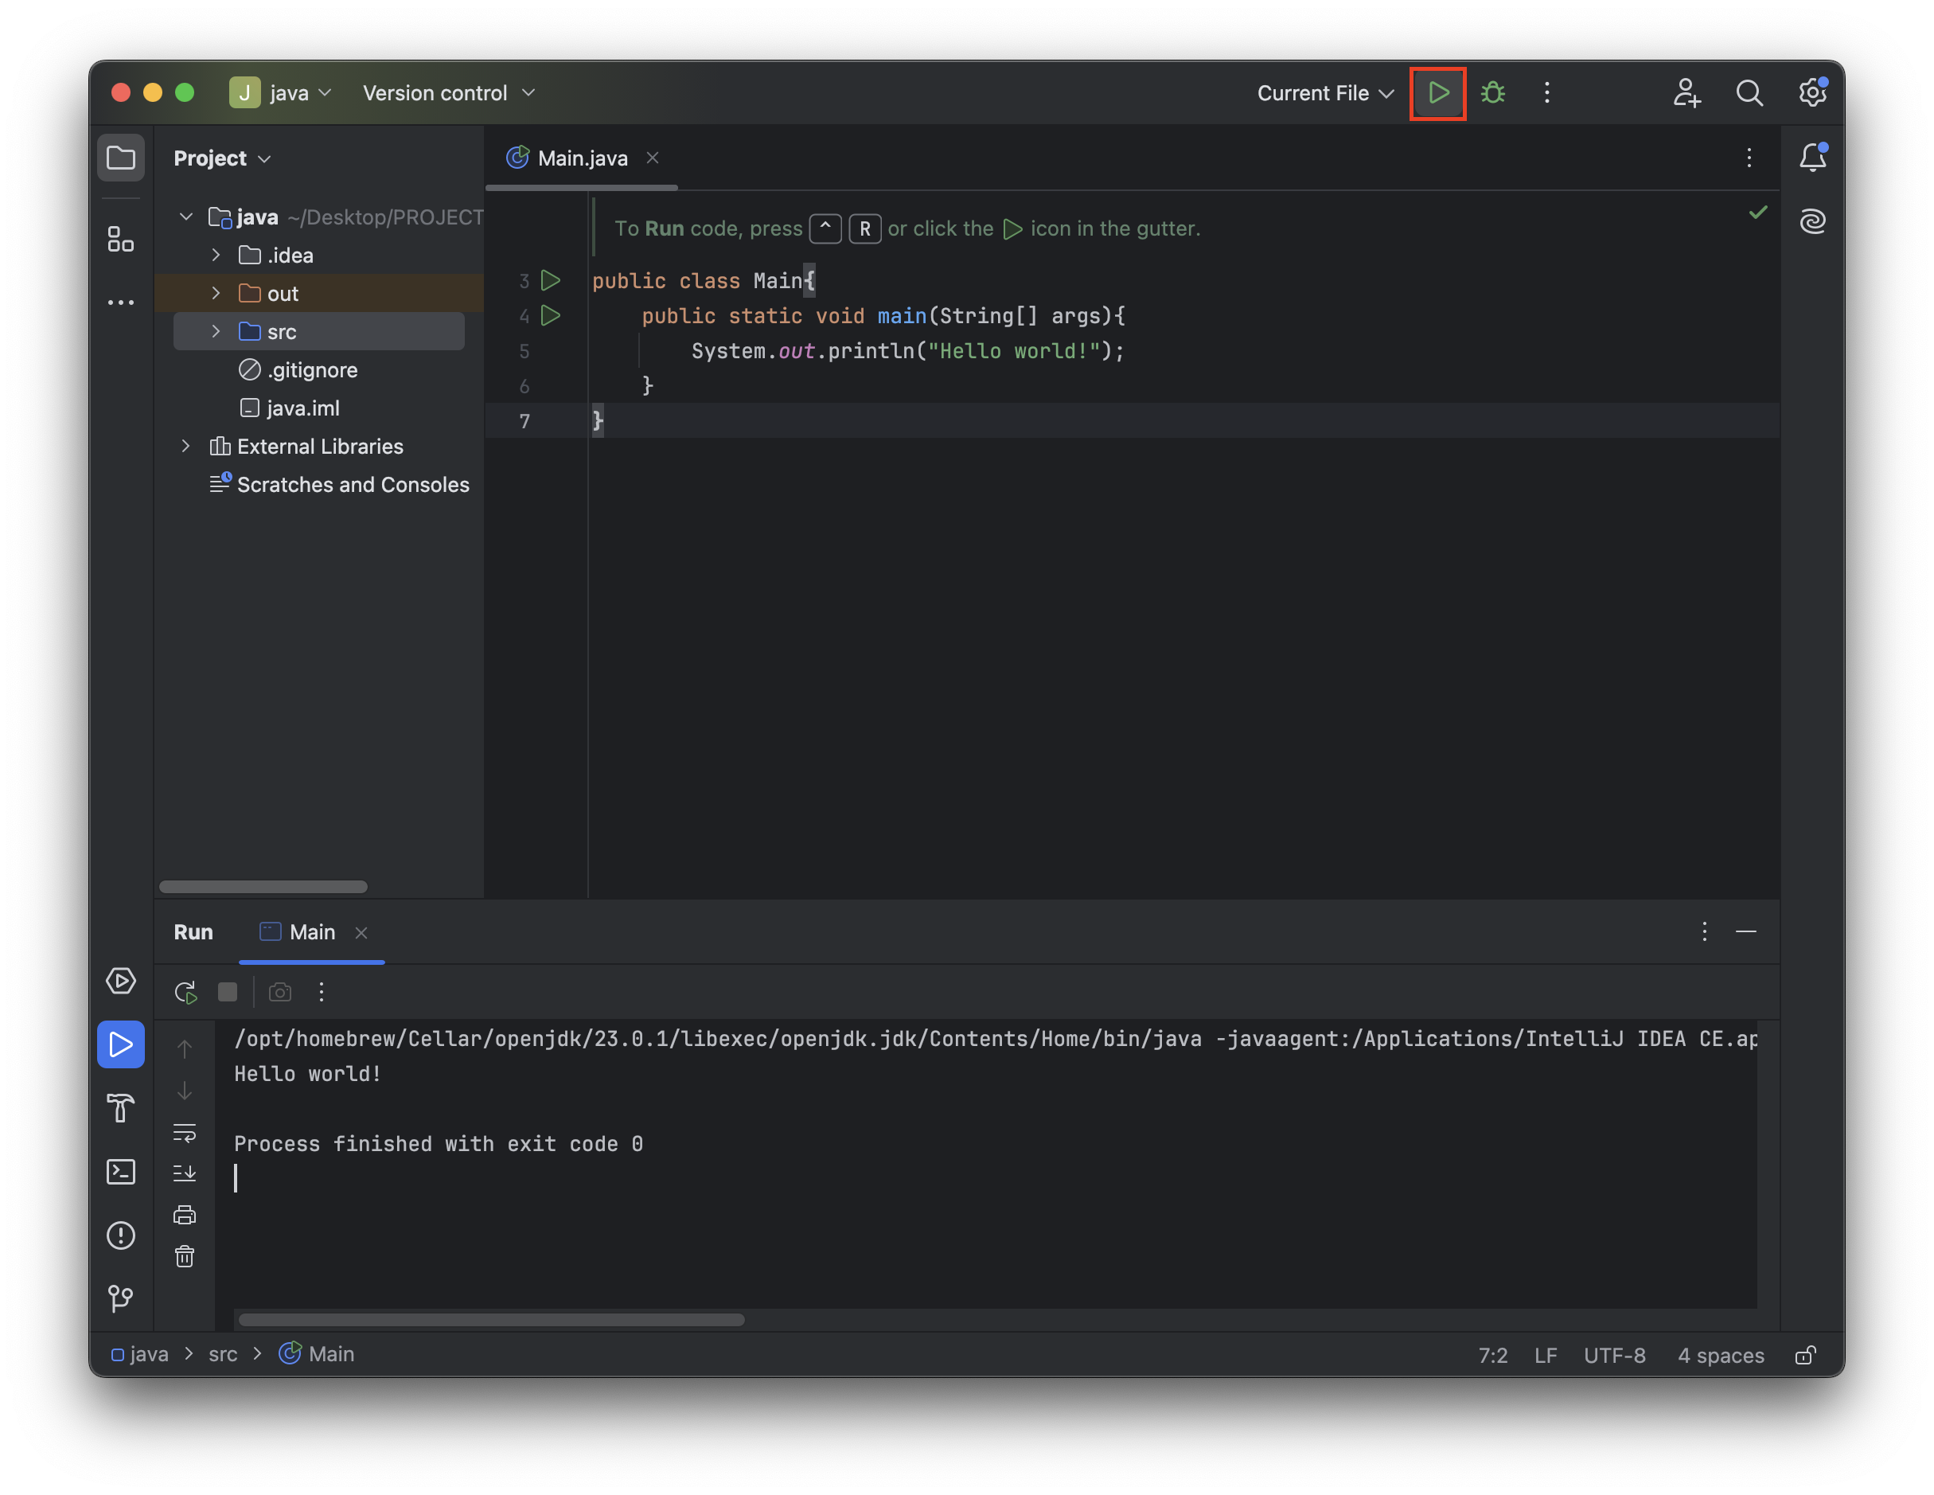Select the Main.java editor tab

582,158
